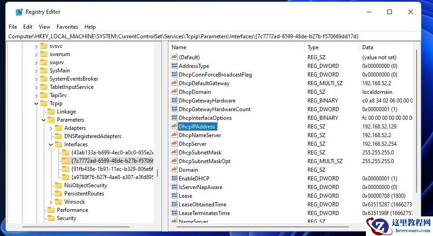Collapse the Tcpip key
433x236 pixels.
coord(36,104)
